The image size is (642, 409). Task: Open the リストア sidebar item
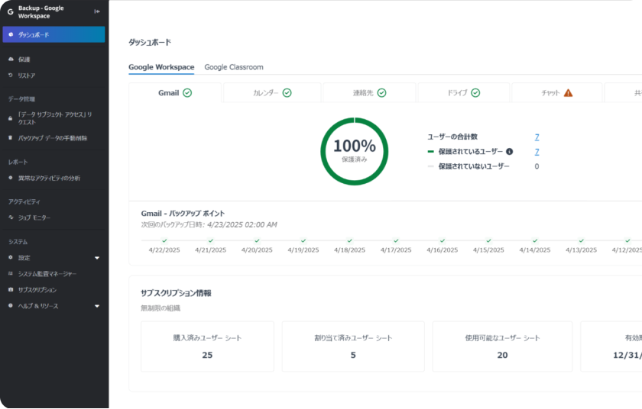click(x=26, y=76)
